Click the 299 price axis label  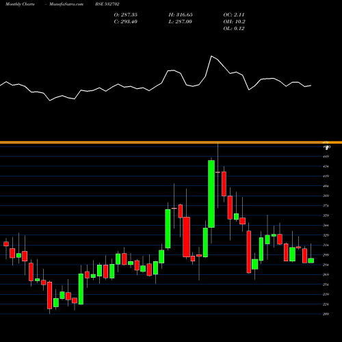pos(326,255)
